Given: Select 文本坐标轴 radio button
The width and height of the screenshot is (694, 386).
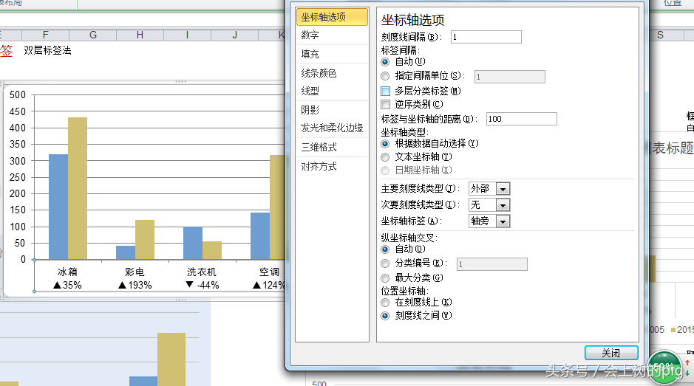Looking at the screenshot, I should point(385,157).
